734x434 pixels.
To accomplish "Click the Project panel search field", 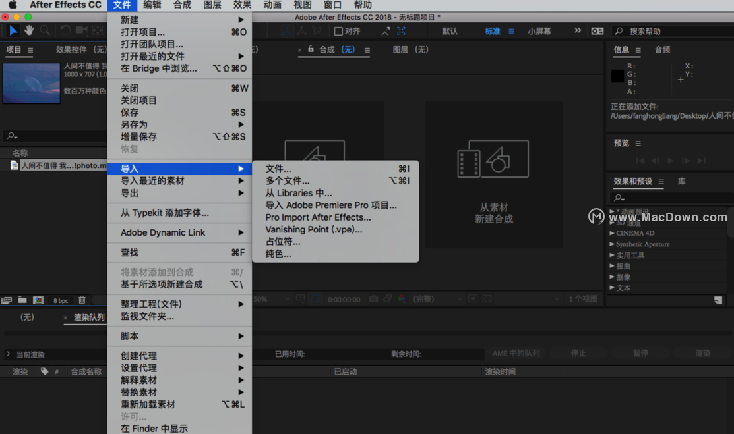I will tap(55, 136).
